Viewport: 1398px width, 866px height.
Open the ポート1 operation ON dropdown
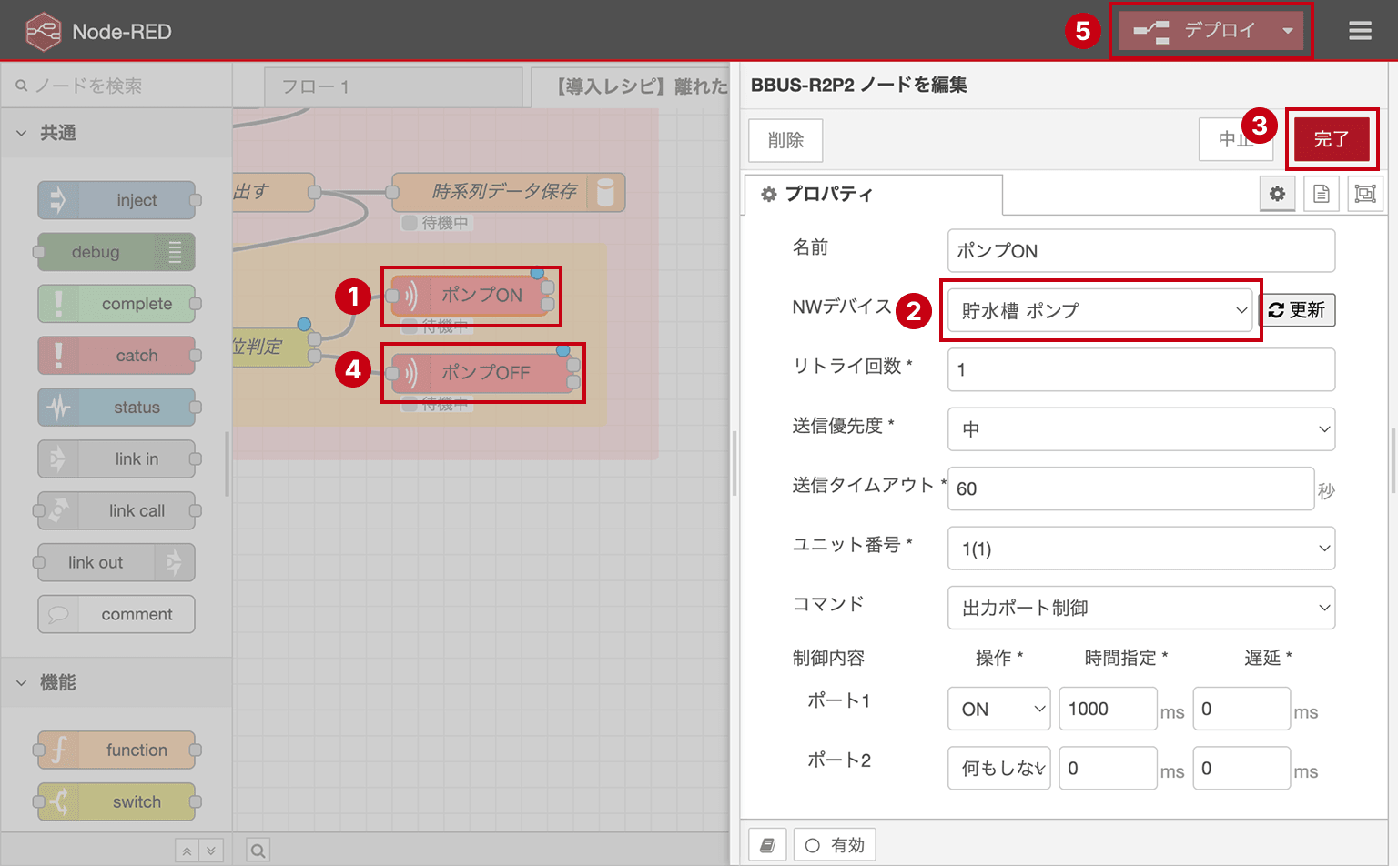point(998,709)
